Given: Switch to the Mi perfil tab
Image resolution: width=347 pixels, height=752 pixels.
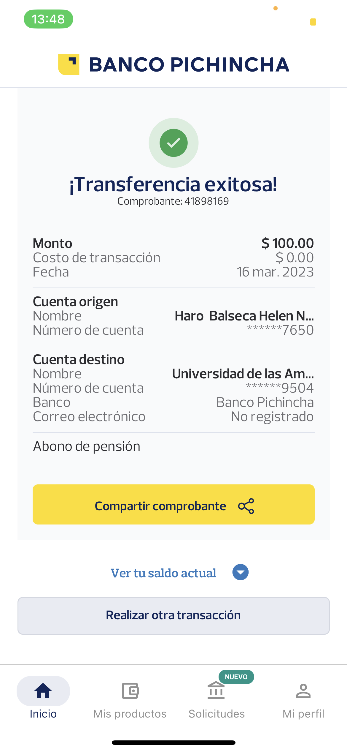Looking at the screenshot, I should tap(303, 714).
